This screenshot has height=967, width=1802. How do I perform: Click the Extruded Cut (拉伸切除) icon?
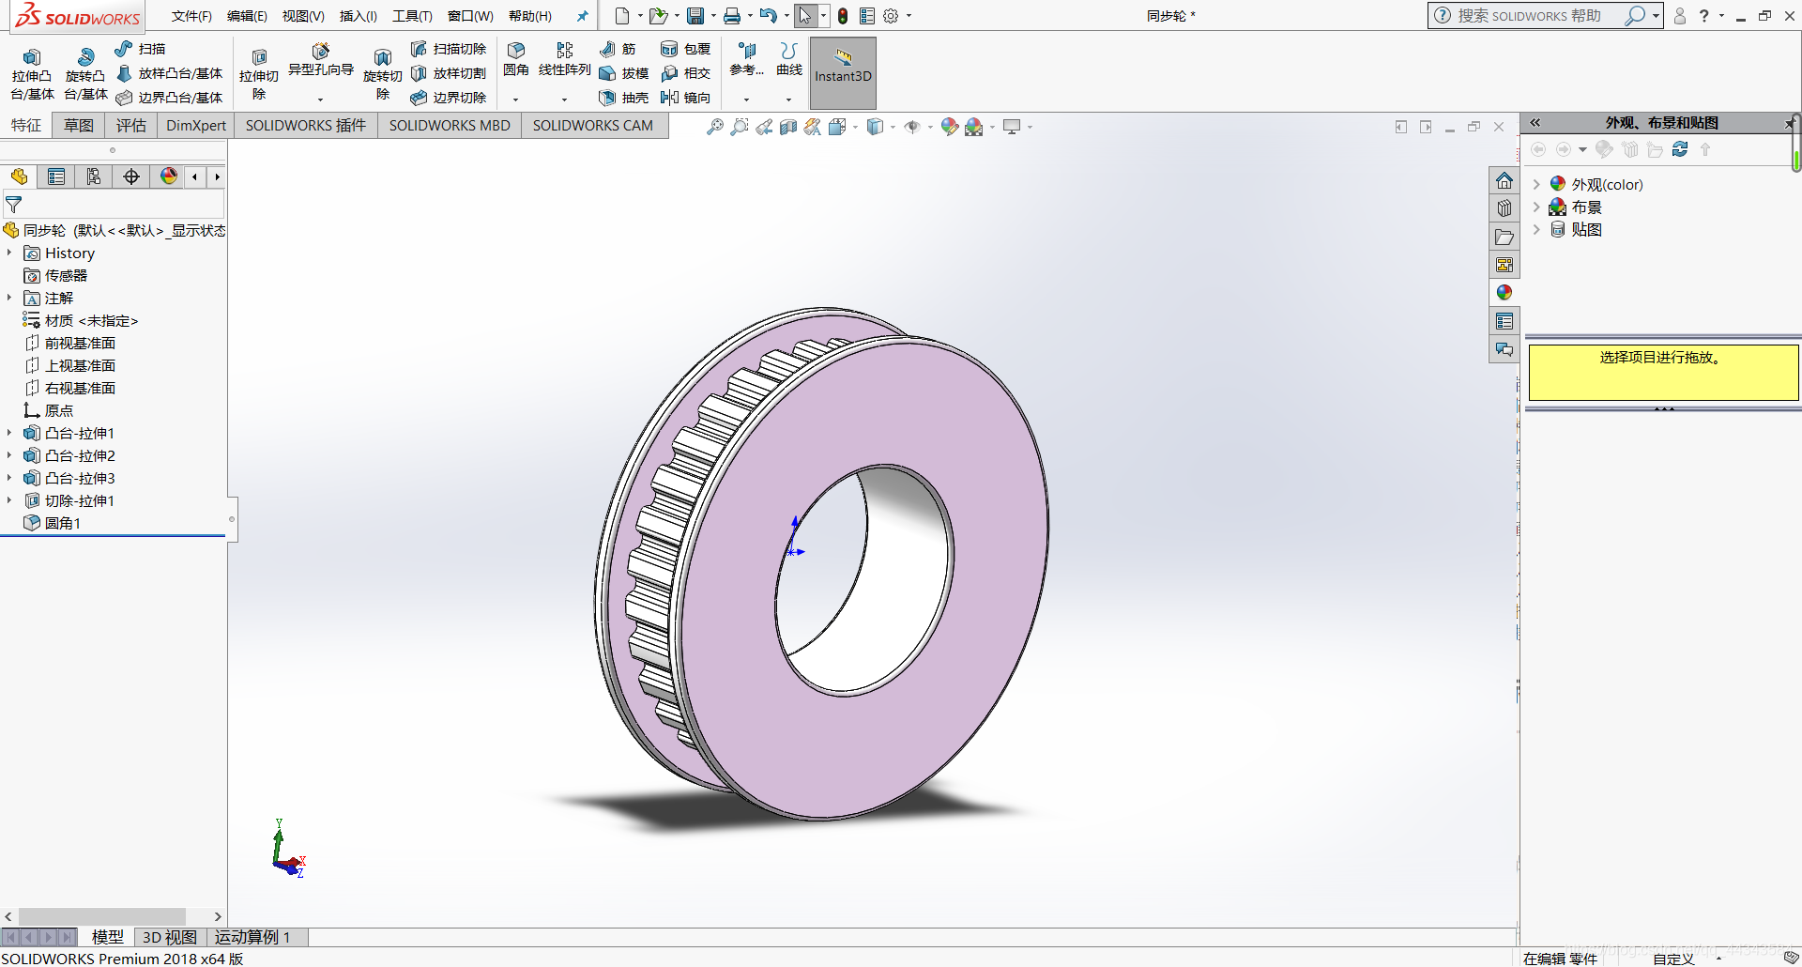point(259,58)
